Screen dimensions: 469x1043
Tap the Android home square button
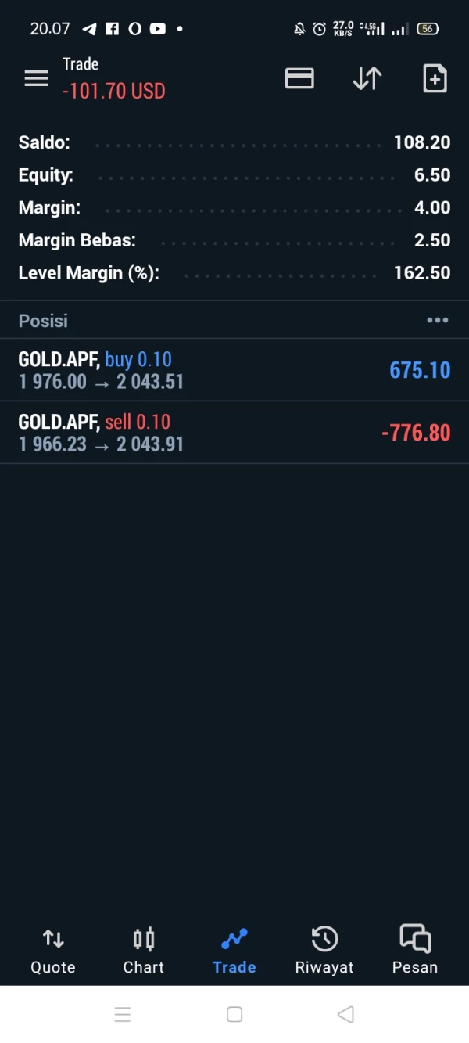coord(234,1014)
